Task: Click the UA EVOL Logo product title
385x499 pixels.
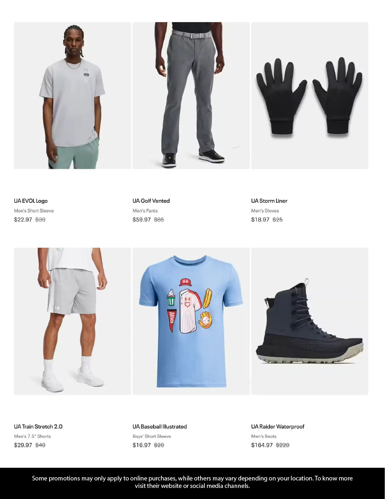Action: 31,201
